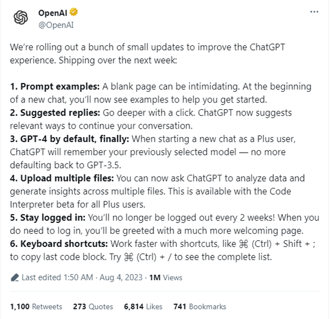Click the pencil edit history icon
331x319 pixels.
click(14, 277)
